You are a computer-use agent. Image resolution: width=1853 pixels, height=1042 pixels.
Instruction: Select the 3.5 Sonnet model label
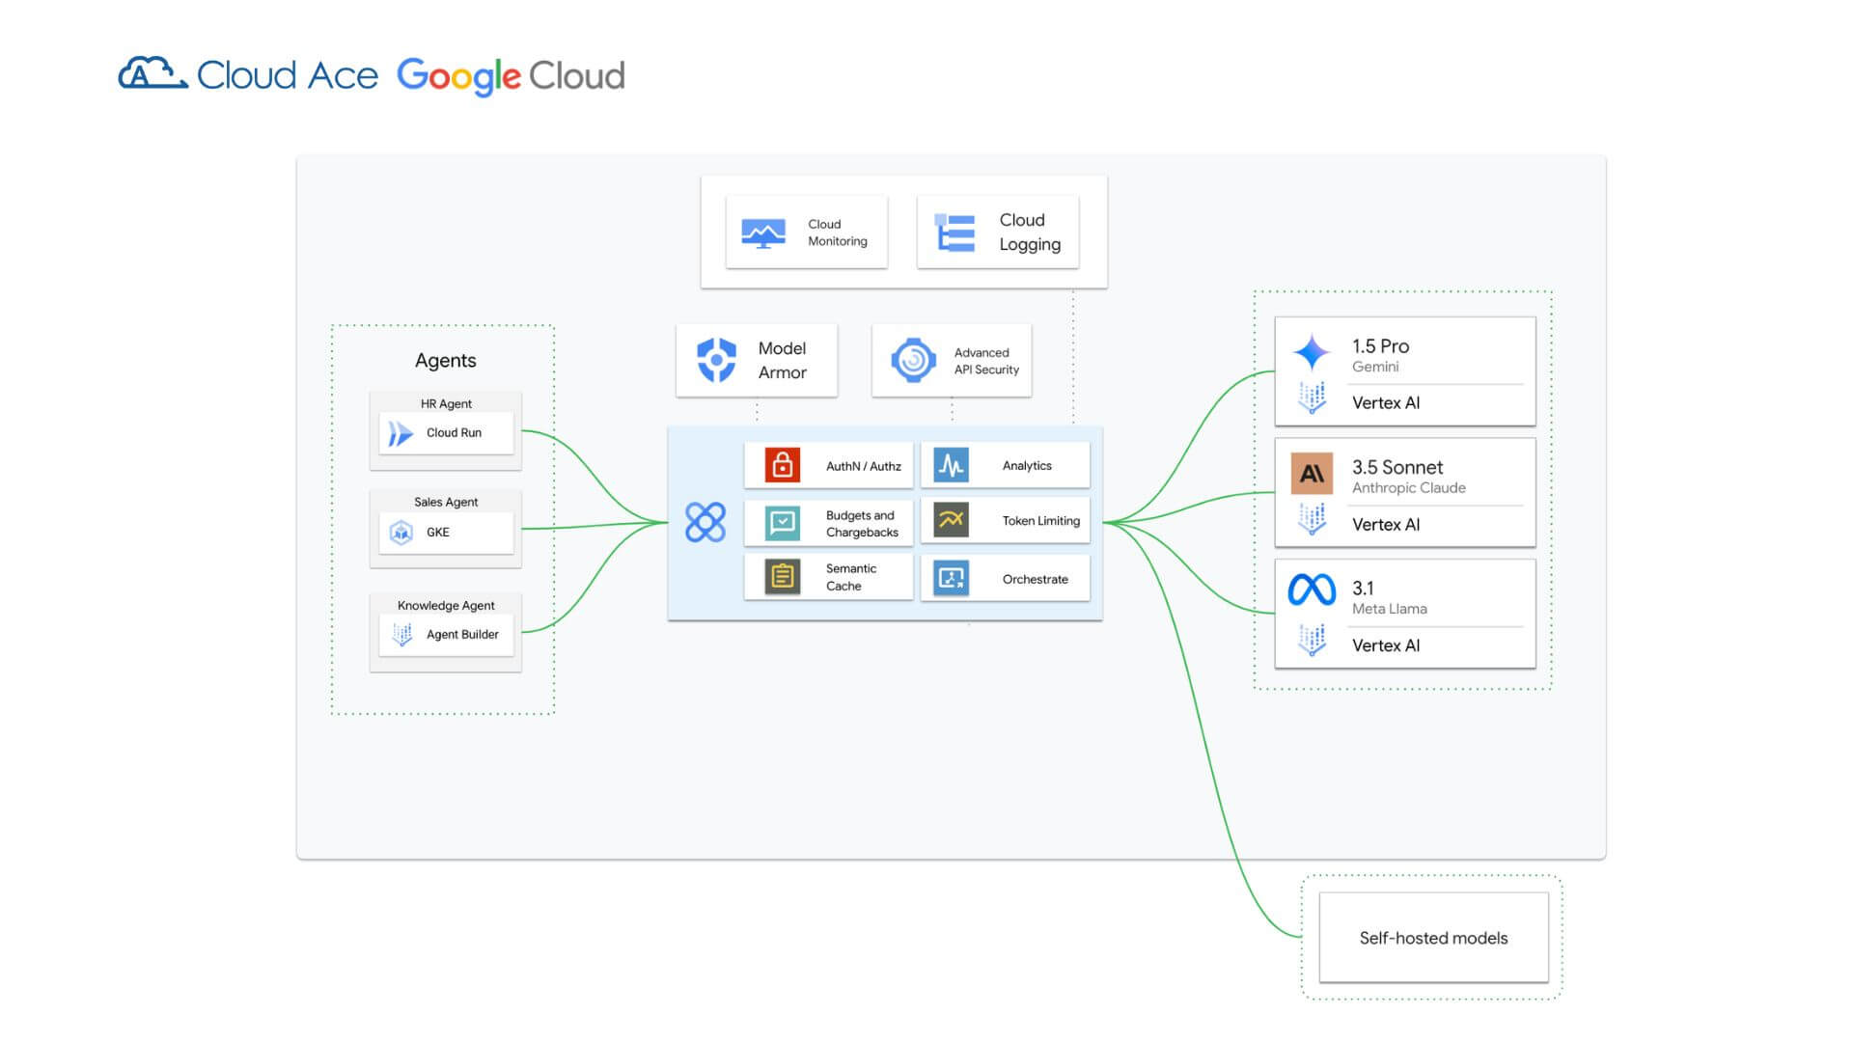pyautogui.click(x=1397, y=467)
